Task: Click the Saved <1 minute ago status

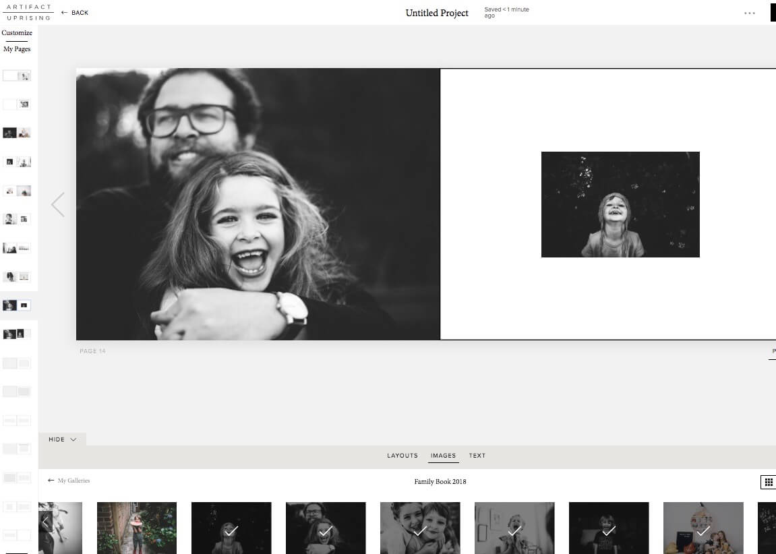Action: tap(506, 12)
